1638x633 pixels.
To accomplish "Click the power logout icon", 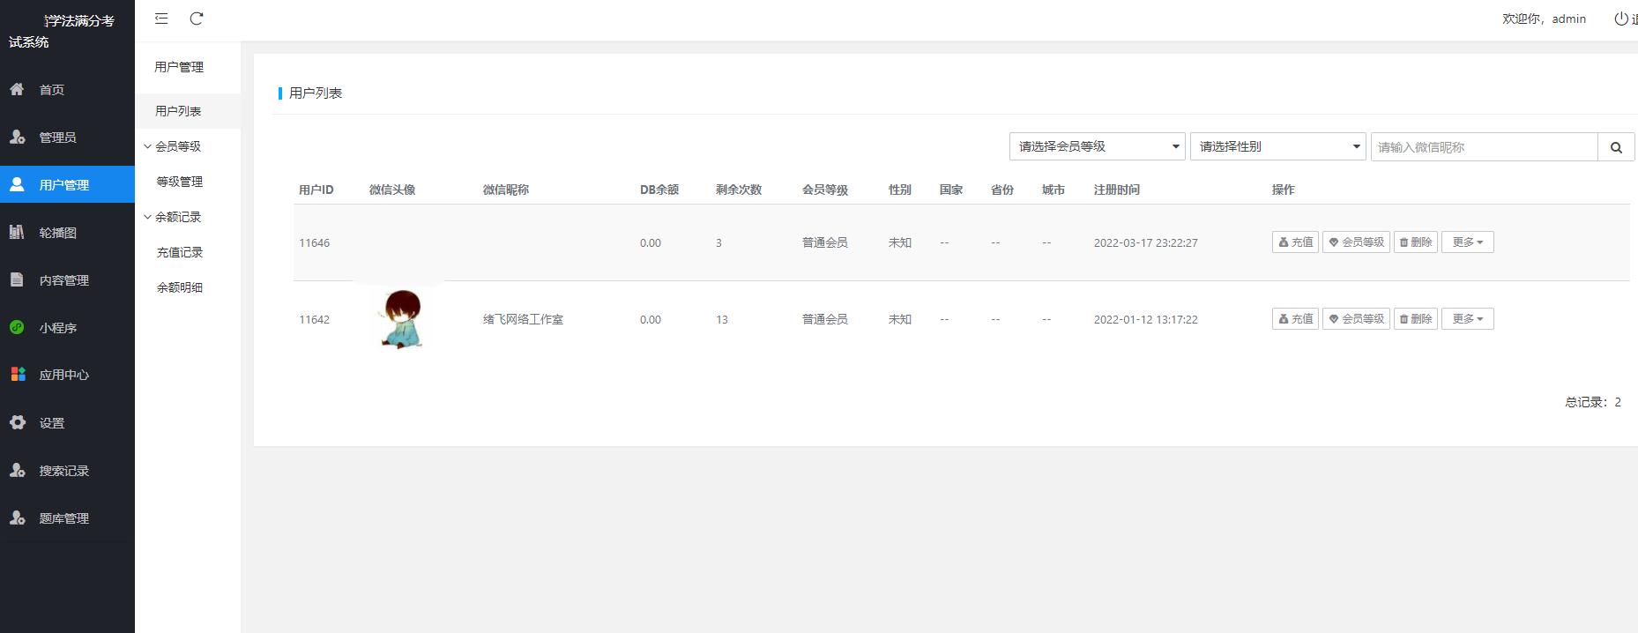I will [1621, 19].
